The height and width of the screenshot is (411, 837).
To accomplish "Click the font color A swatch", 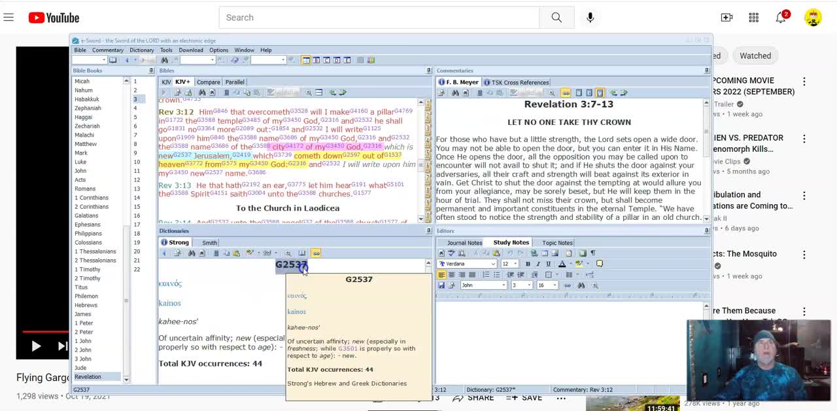I will 562,264.
